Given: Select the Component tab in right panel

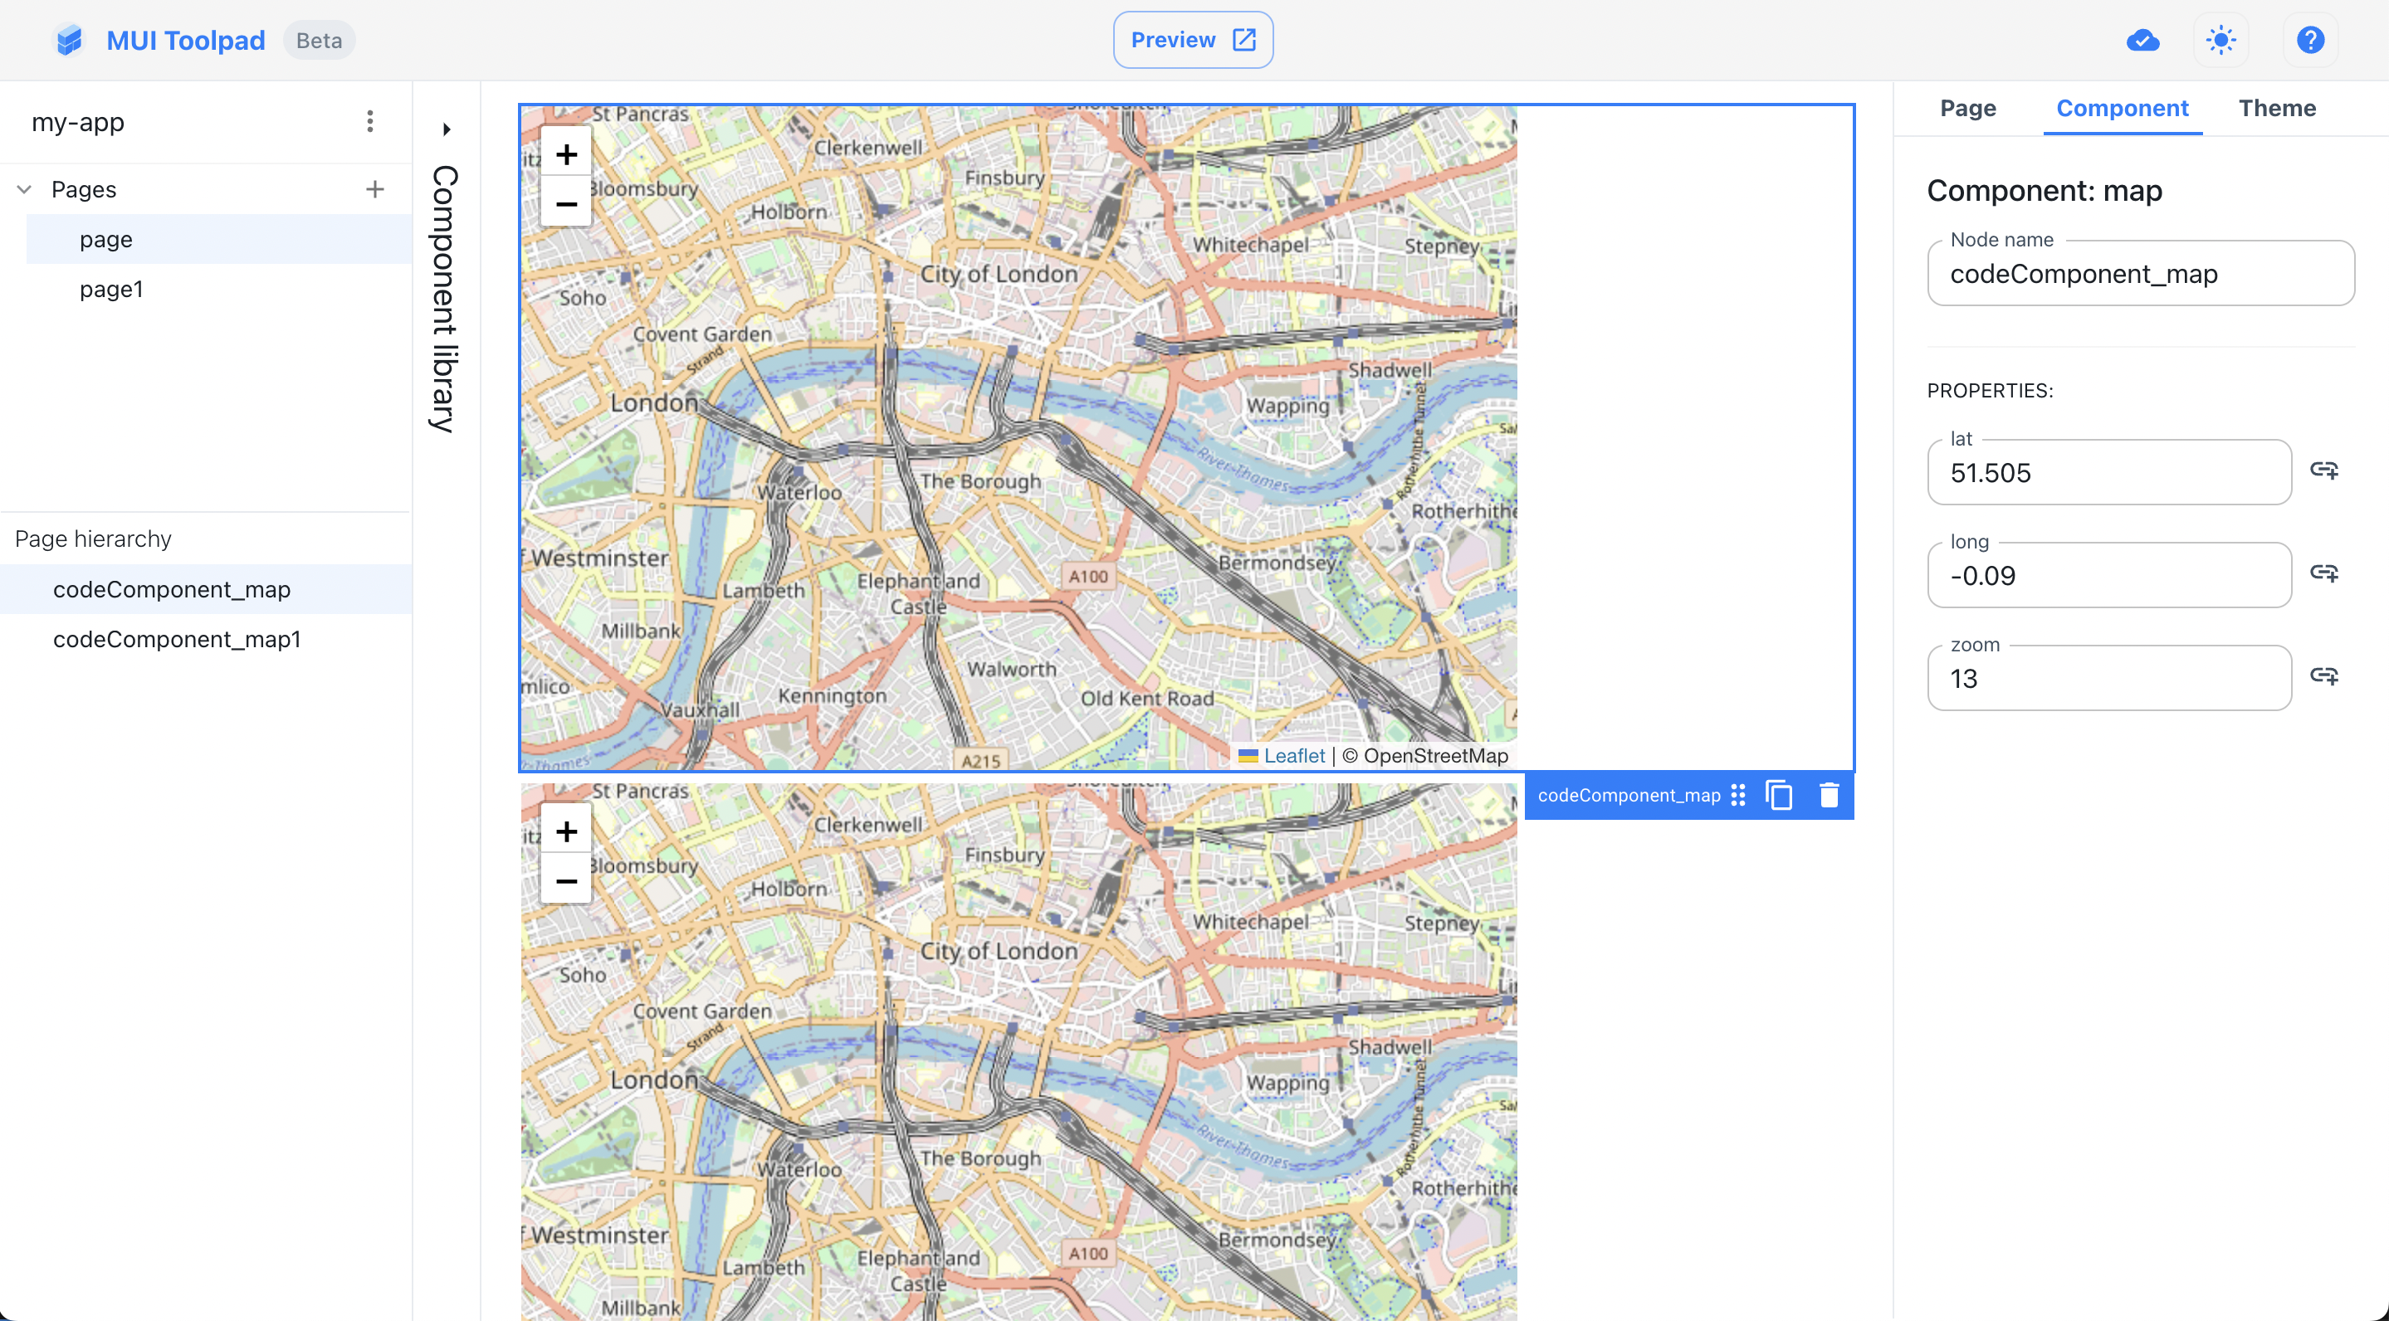Looking at the screenshot, I should pyautogui.click(x=2122, y=107).
